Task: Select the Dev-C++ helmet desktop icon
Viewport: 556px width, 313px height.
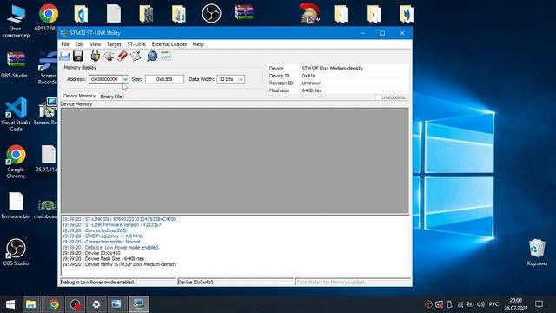Action: (309, 14)
